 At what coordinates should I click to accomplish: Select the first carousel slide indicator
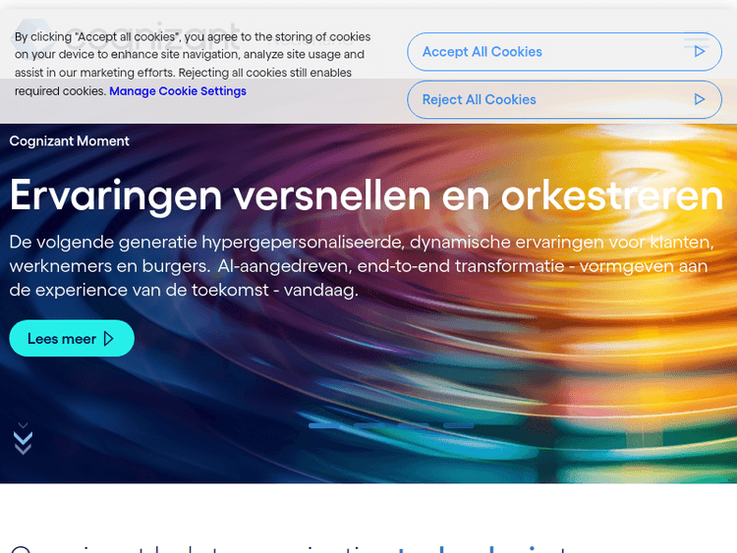point(324,425)
